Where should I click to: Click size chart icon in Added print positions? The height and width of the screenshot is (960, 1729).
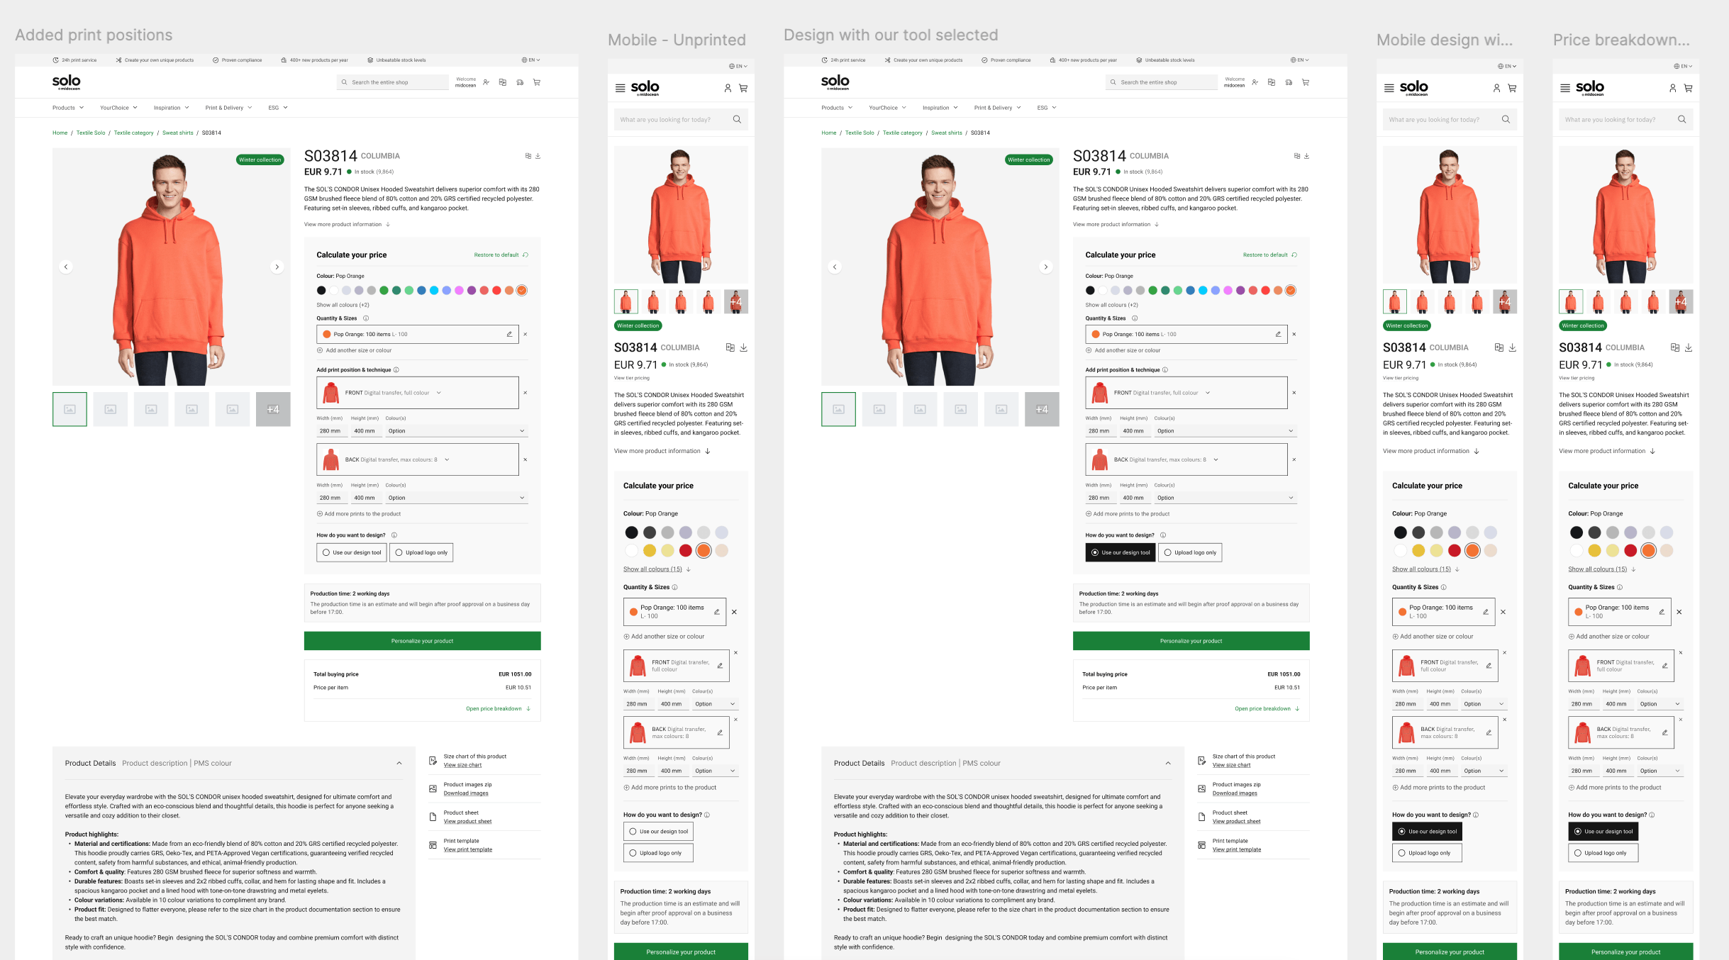coord(433,761)
